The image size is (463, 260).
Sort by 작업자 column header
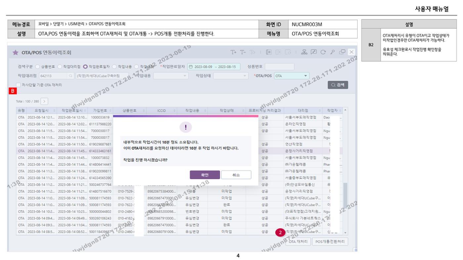tap(332, 111)
